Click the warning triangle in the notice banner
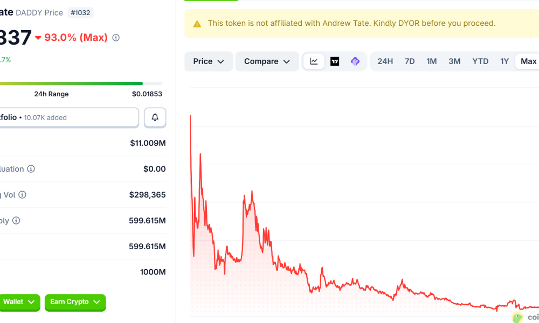This screenshot has height=323, width=539. pos(197,24)
